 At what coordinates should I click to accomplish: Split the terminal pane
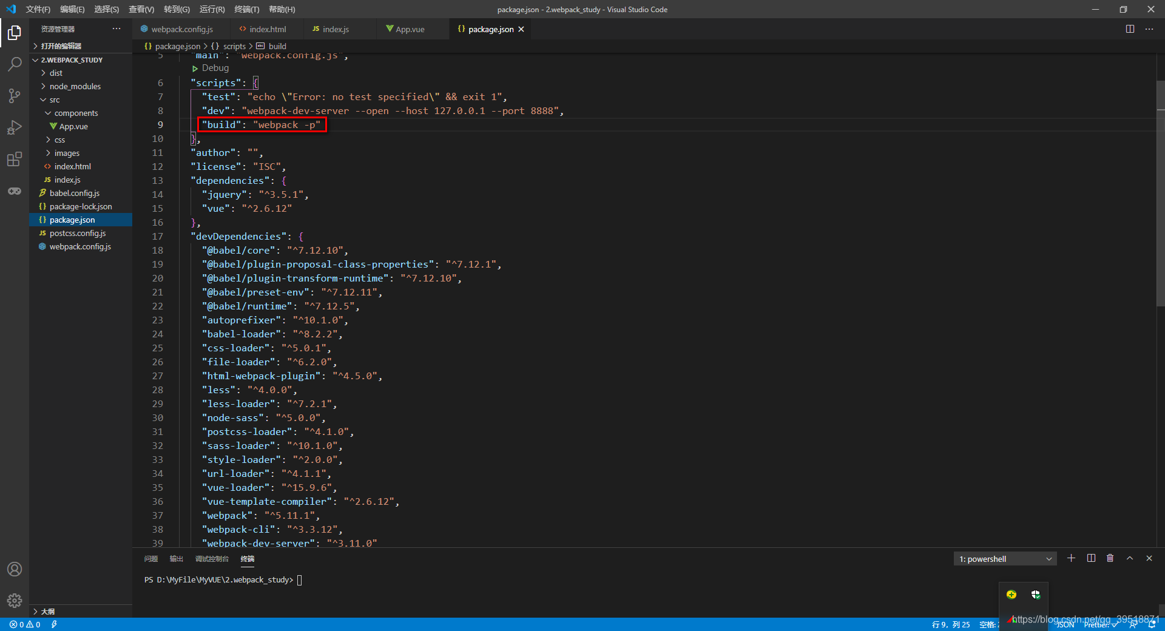(1091, 558)
